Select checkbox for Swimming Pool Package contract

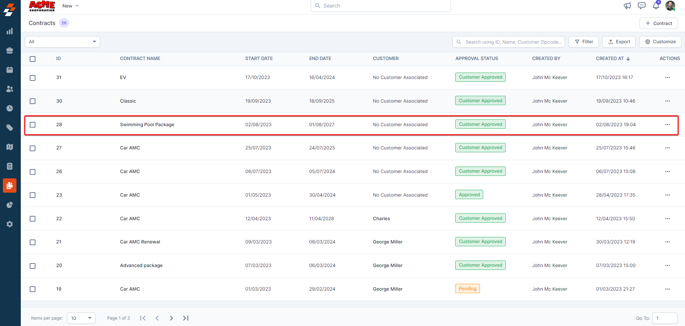point(33,125)
